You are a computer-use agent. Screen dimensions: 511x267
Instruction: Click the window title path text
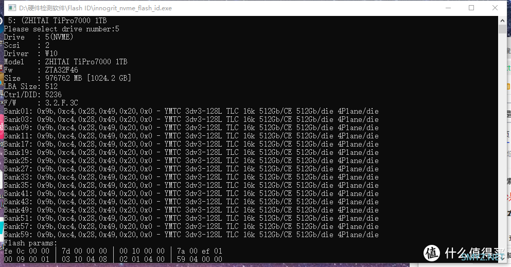click(96, 8)
